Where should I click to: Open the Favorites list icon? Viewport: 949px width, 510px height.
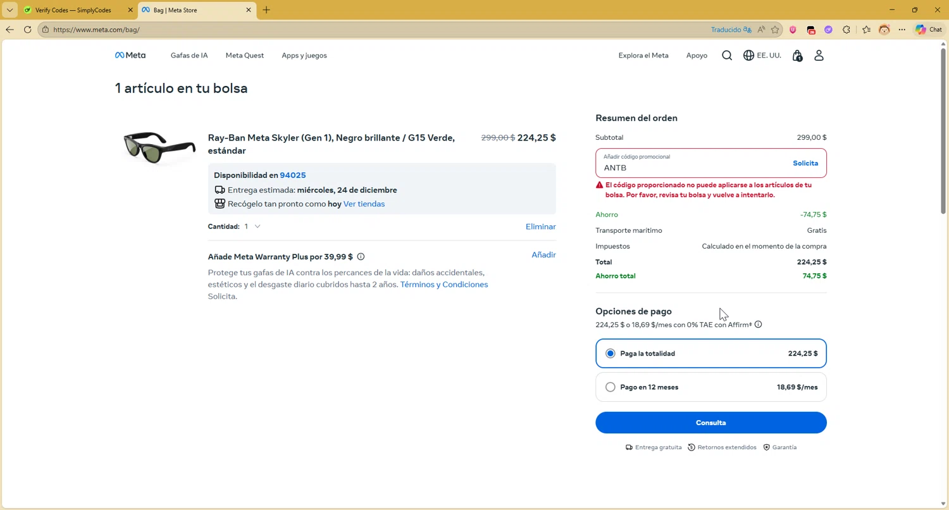(867, 29)
